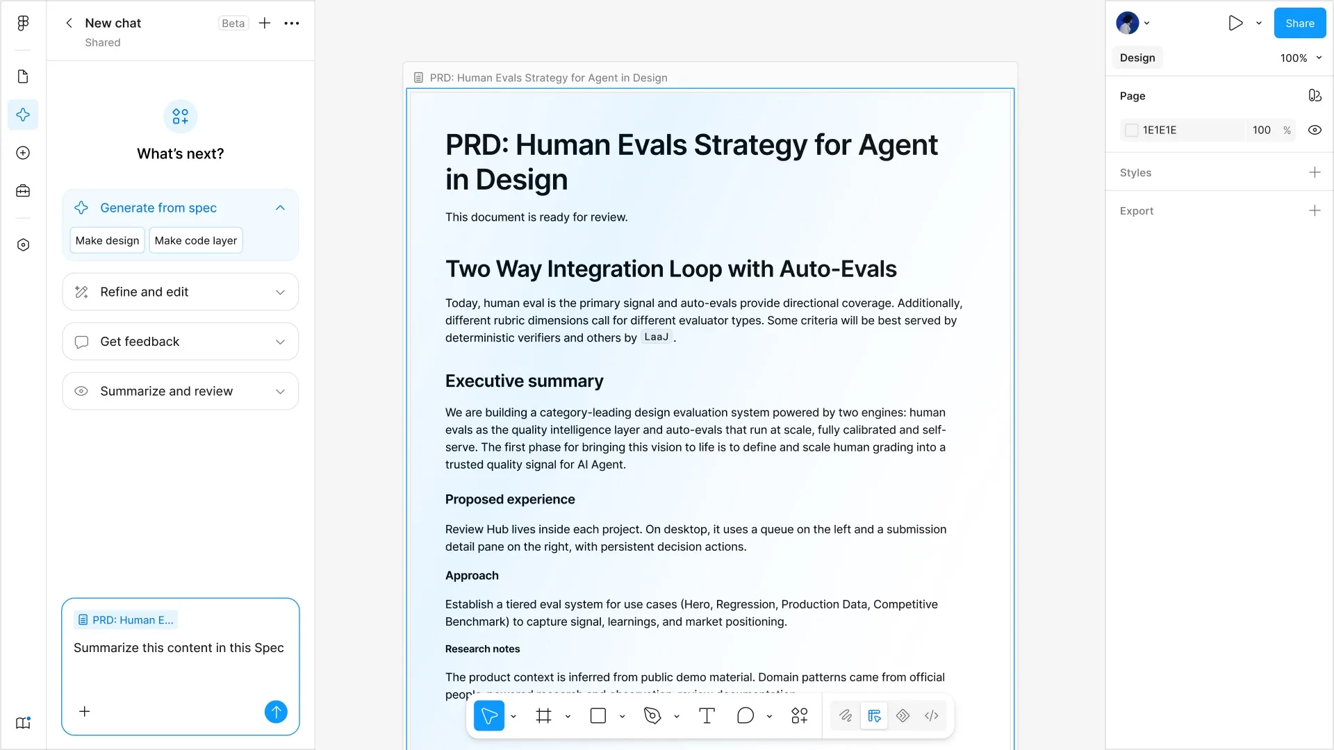Open the zoom level 100% dropdown
1334x750 pixels.
point(1301,58)
